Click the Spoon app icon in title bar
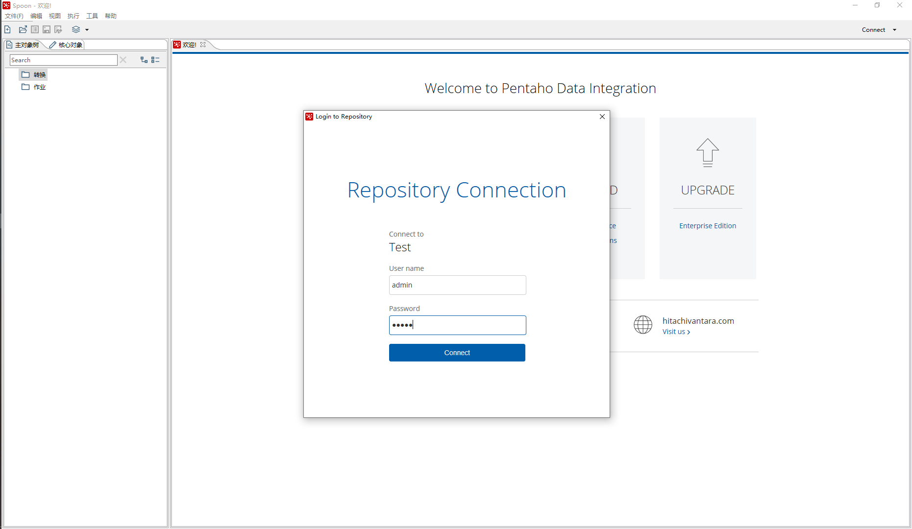The width and height of the screenshot is (912, 529). [6, 5]
